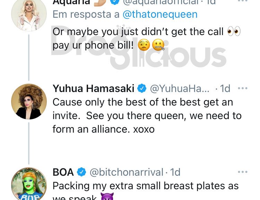This screenshot has height=200, width=260.
Task: Open more options on Aquaria's tweet
Action: tap(243, 1)
